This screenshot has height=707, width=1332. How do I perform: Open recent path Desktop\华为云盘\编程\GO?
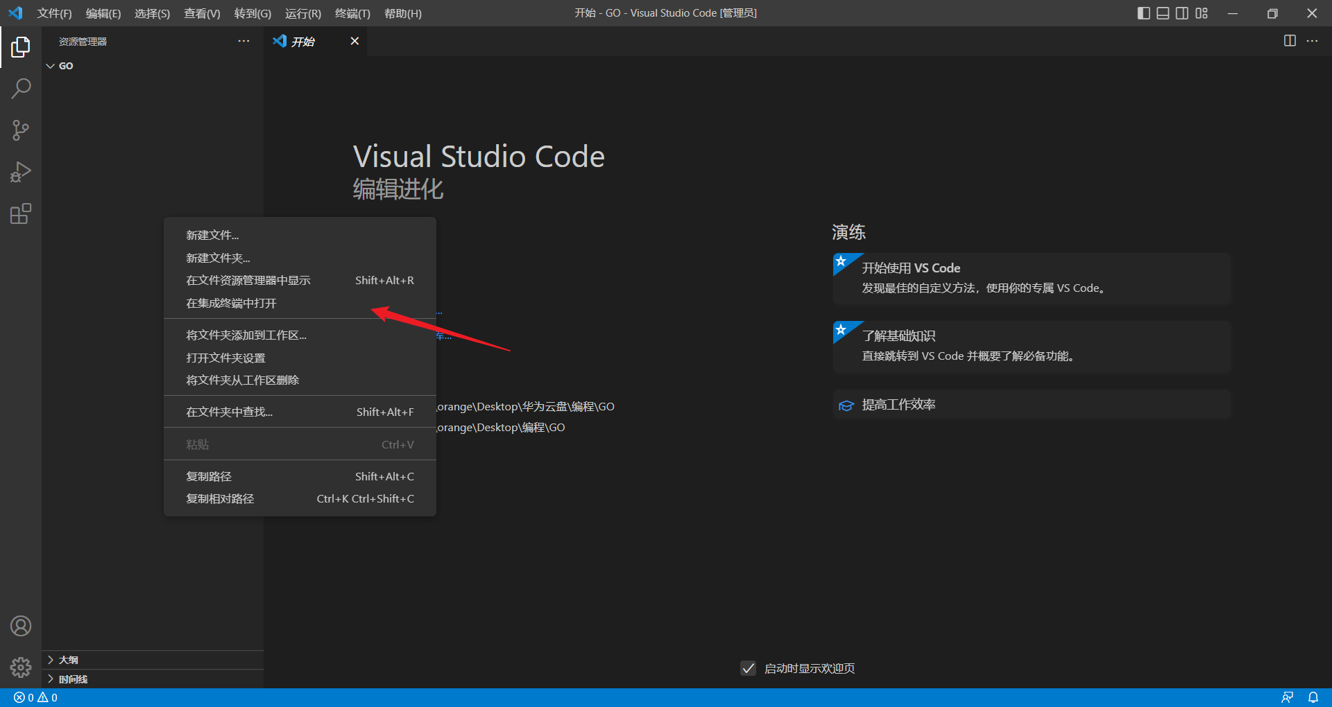[526, 406]
